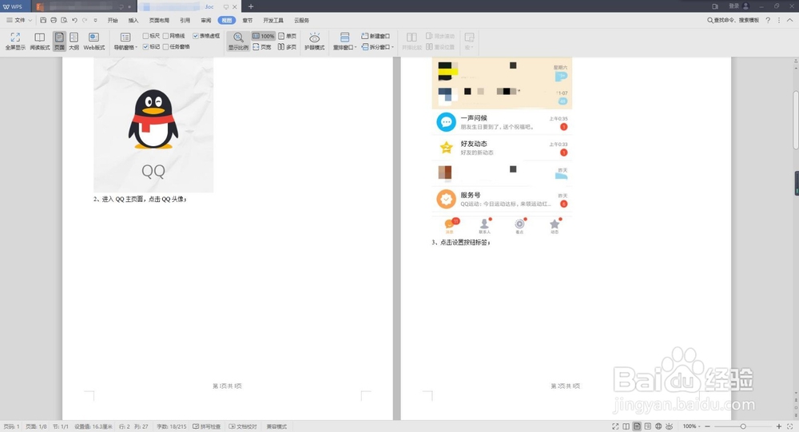Image resolution: width=799 pixels, height=432 pixels.
Task: Open the 引用 references tab
Action: tap(185, 21)
